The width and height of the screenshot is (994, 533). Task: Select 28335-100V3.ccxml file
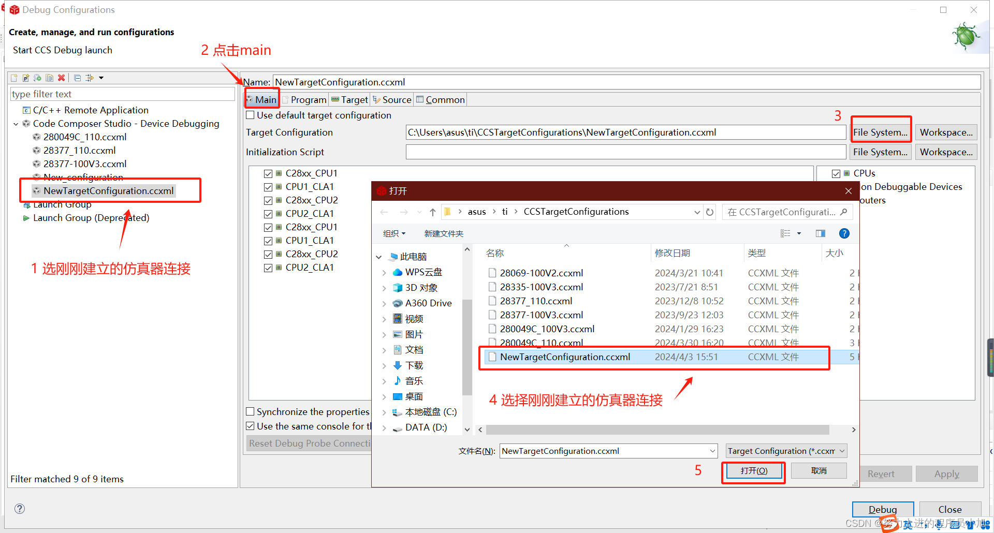(541, 287)
